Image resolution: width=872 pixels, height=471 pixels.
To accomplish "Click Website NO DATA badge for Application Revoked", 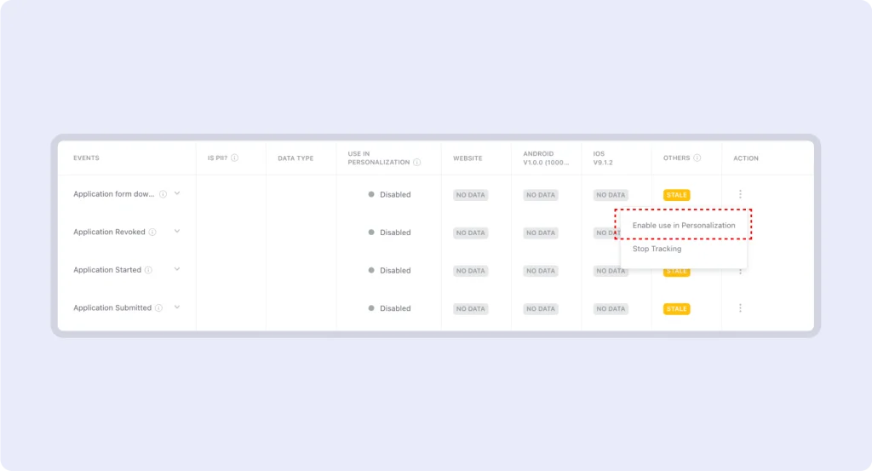I will 470,233.
